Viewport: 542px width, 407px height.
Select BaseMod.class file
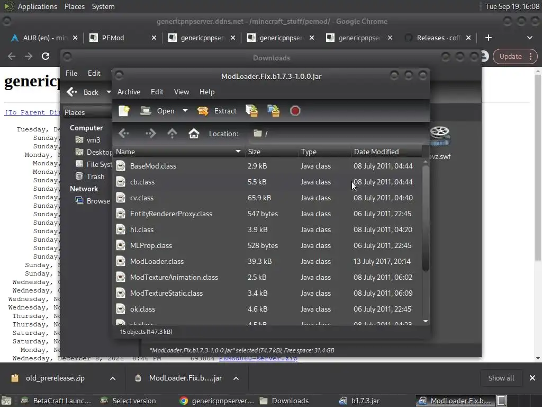[267, 166]
